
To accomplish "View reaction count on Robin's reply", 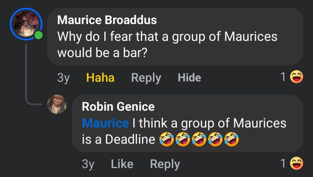I will pyautogui.click(x=283, y=164).
